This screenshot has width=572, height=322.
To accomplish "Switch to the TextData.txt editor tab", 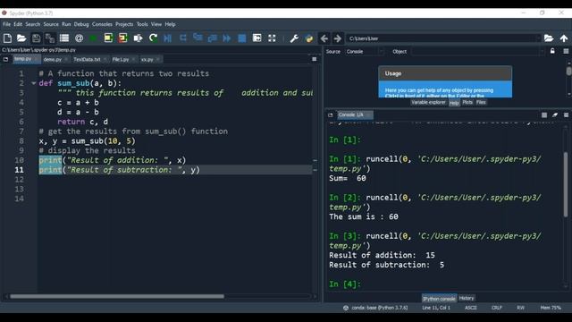I will [87, 59].
